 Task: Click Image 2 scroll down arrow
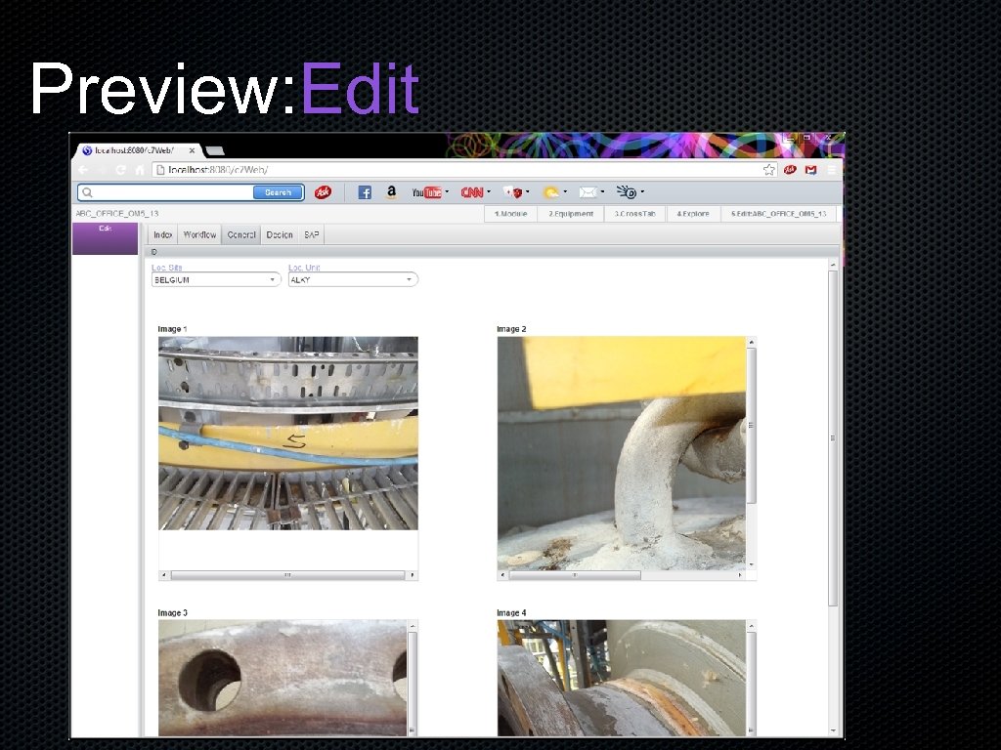pyautogui.click(x=752, y=564)
